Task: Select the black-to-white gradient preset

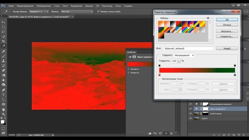Action: click(173, 24)
